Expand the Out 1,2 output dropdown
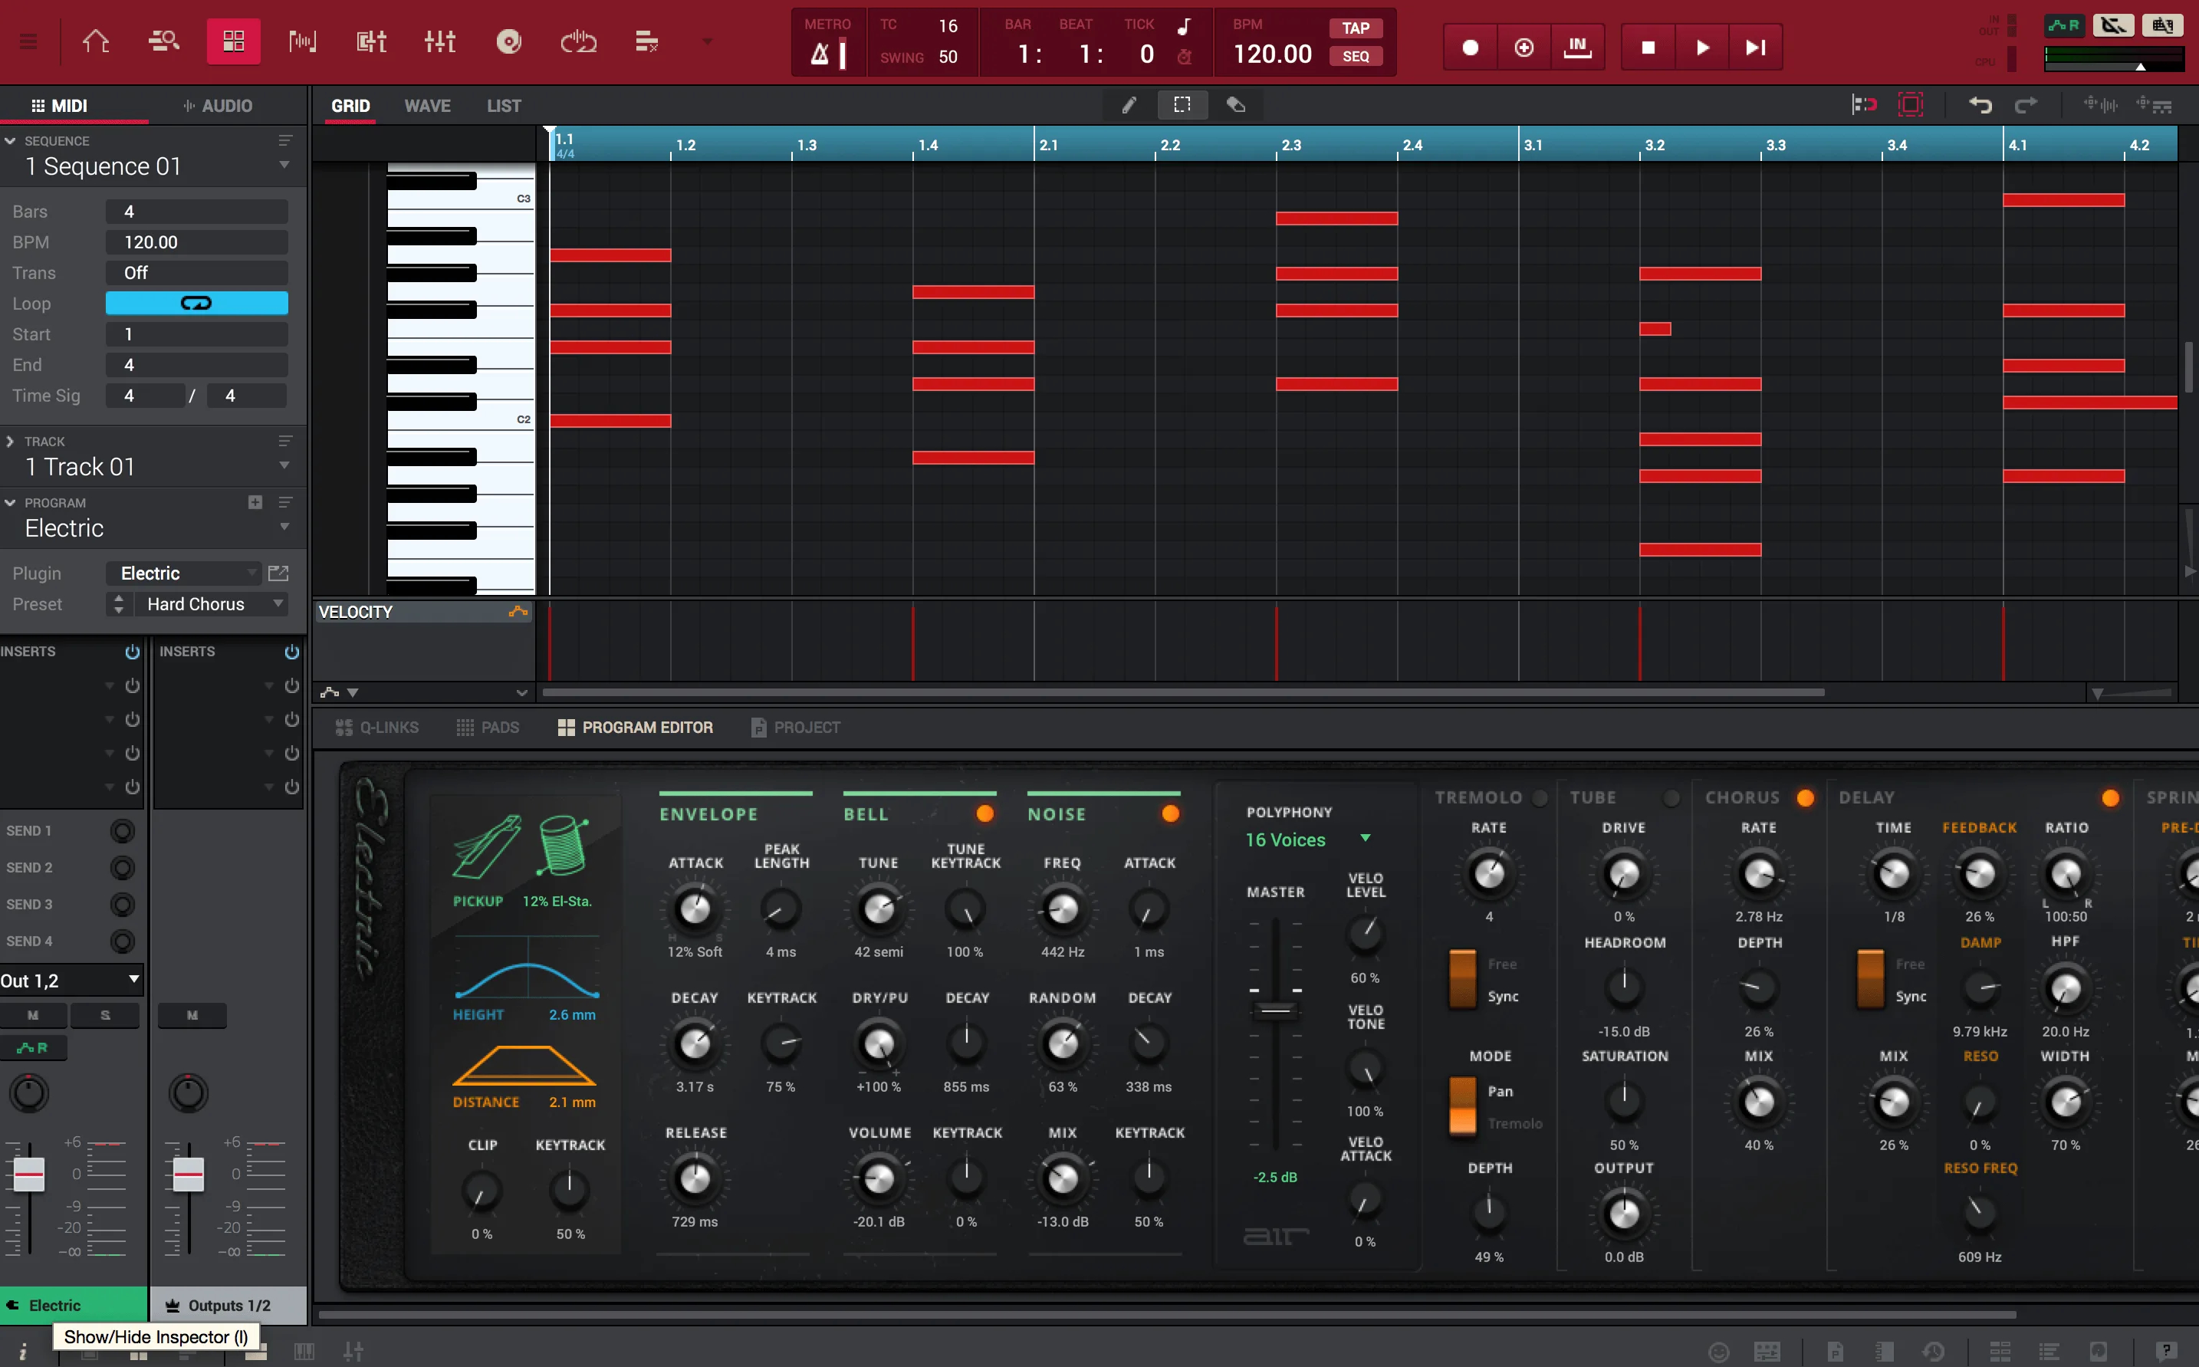 pos(71,981)
